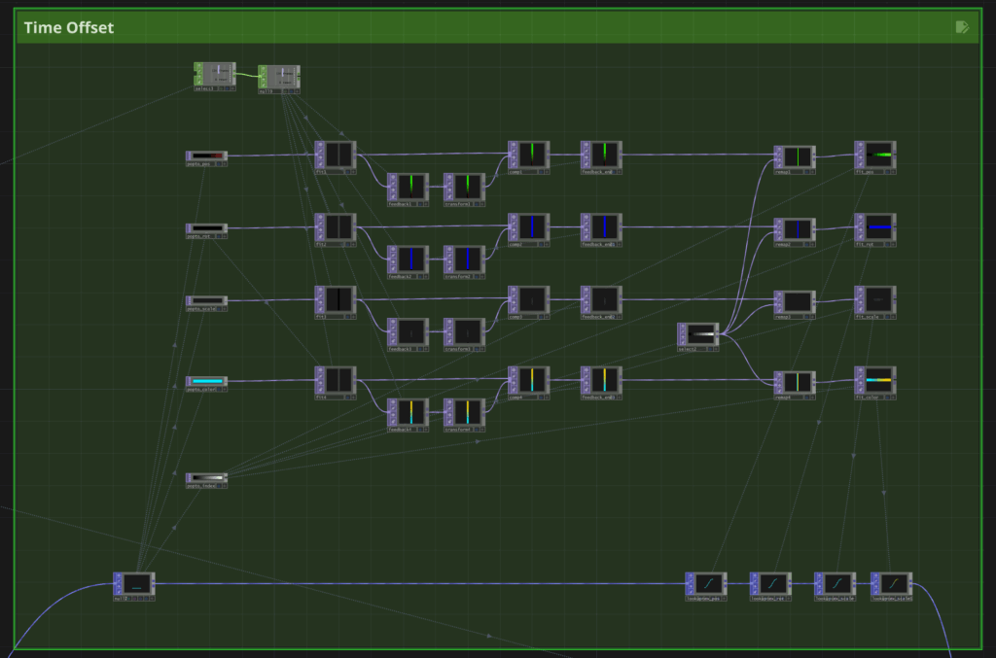Viewport: 996px width, 658px height.
Task: Click the annotation icon in Time Offset header
Action: tap(962, 27)
